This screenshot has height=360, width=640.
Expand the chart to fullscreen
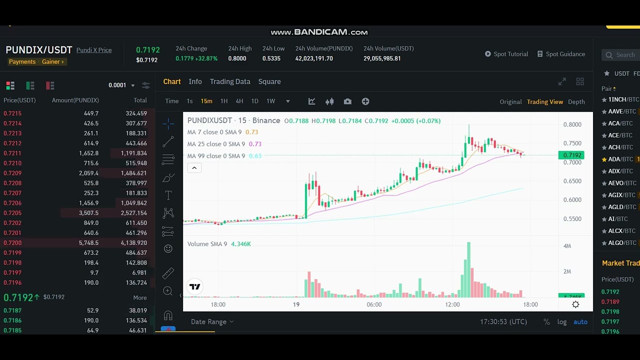pos(562,81)
